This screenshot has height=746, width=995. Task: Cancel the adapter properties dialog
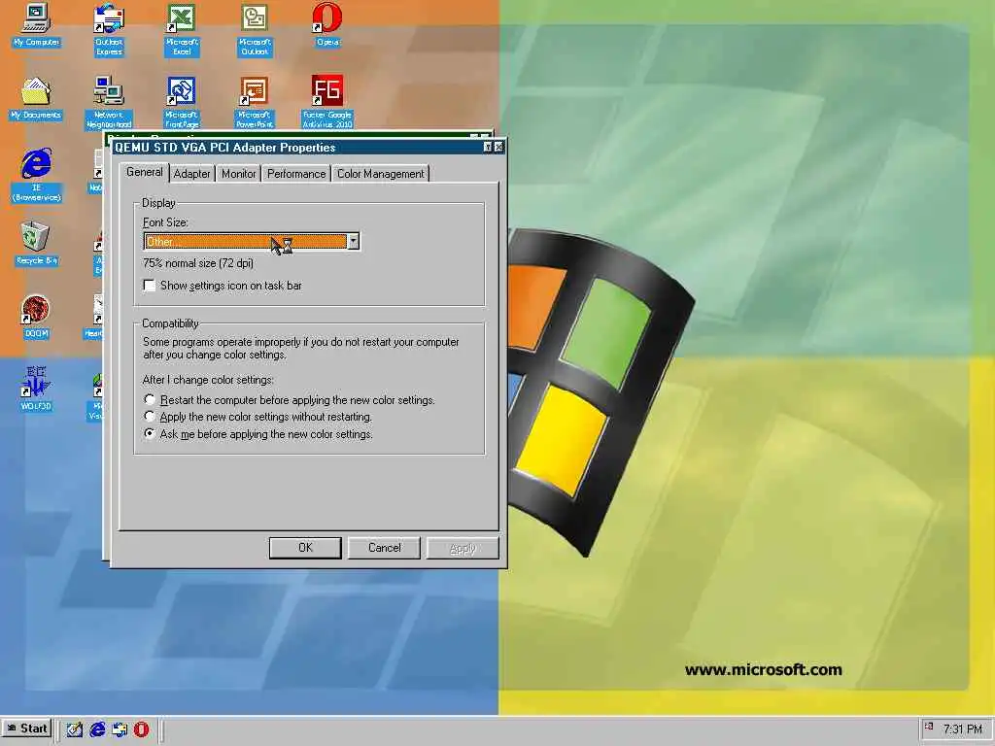point(384,548)
